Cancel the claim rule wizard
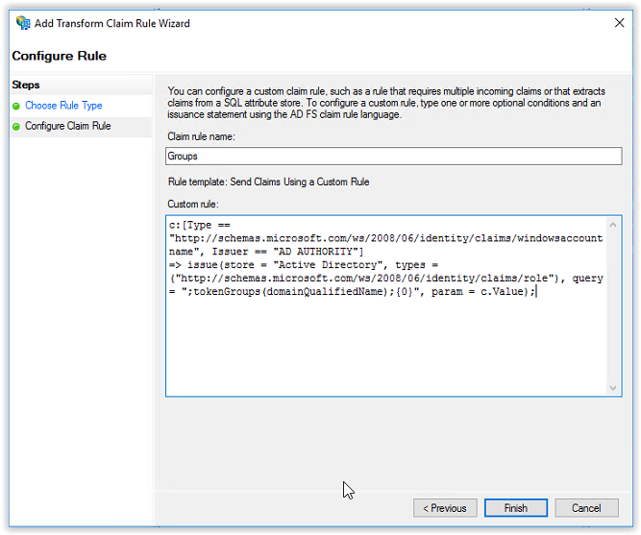Viewport: 641px width, 535px height. tap(586, 508)
